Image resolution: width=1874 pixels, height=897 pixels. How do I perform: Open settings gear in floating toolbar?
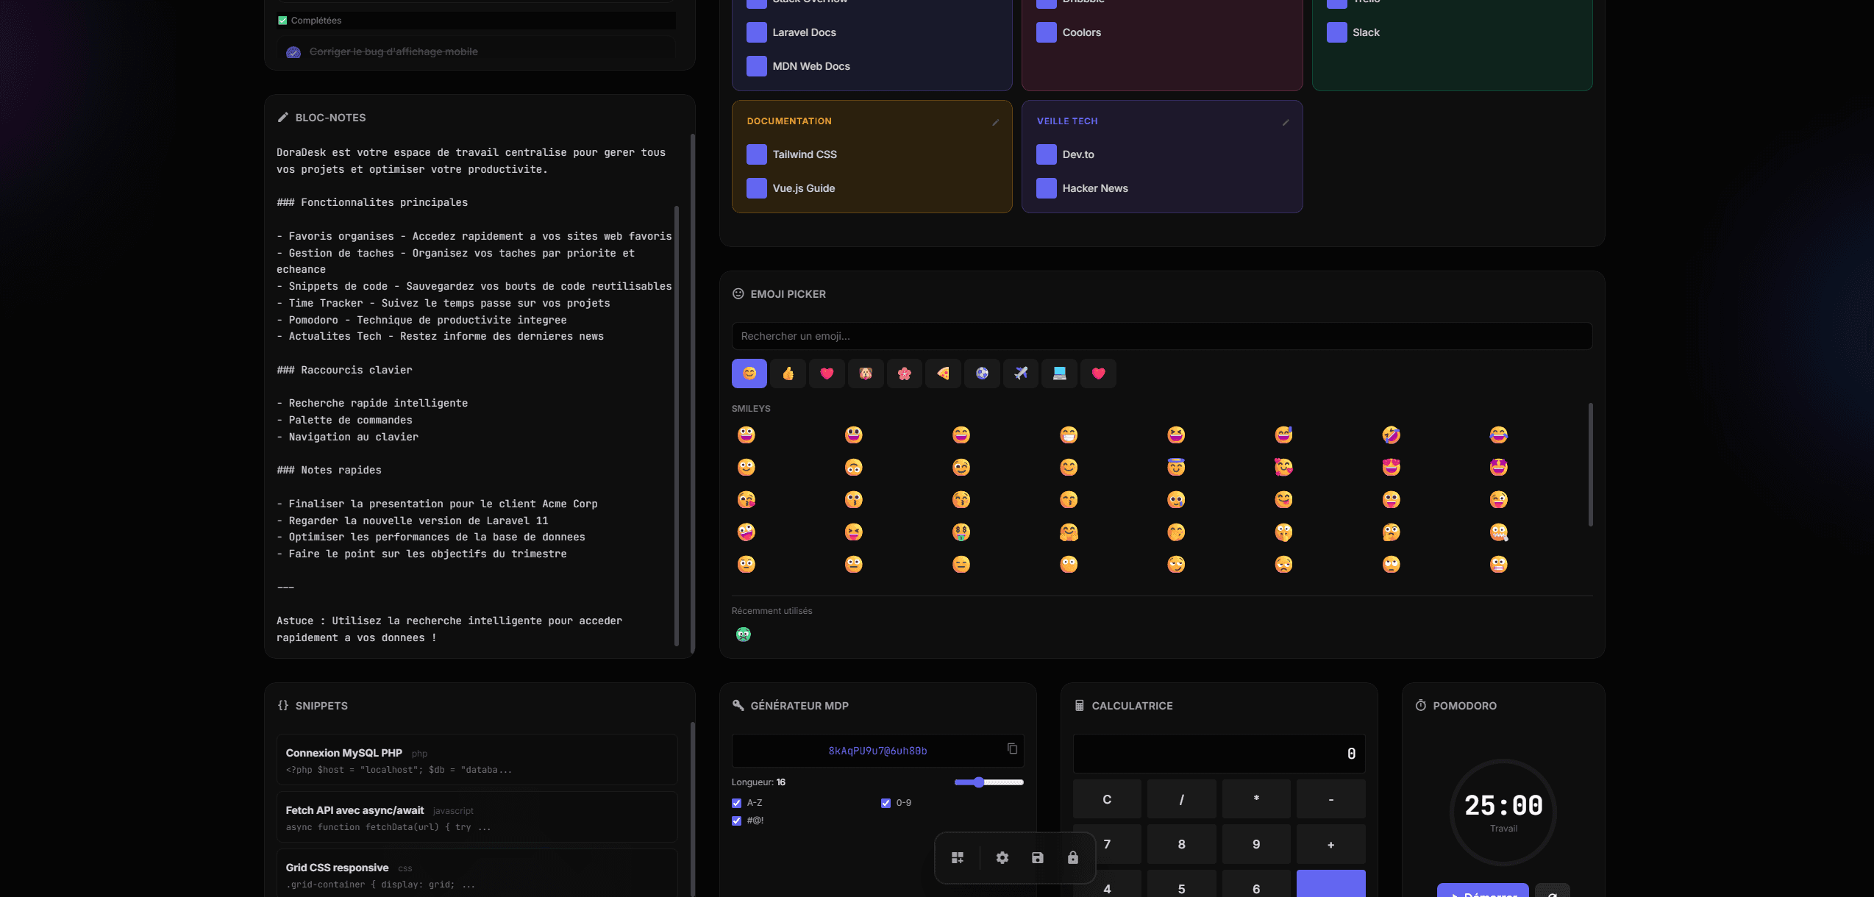coord(1002,857)
